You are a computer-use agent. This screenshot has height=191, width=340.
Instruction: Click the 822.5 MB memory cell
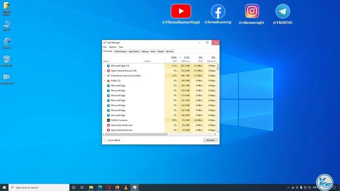pyautogui.click(x=184, y=66)
